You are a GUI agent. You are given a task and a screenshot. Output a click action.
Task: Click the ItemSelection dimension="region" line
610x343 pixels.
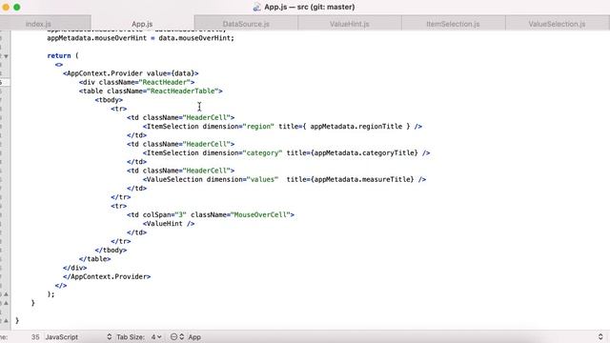point(282,127)
